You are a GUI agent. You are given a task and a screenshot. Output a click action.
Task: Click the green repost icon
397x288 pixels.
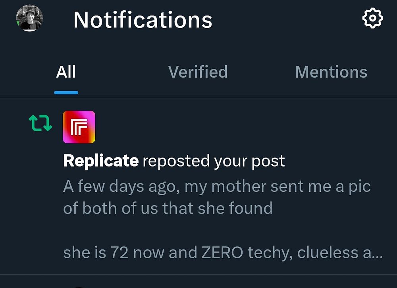(40, 123)
